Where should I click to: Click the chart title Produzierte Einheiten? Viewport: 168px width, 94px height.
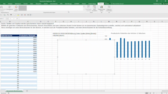(x=128, y=33)
